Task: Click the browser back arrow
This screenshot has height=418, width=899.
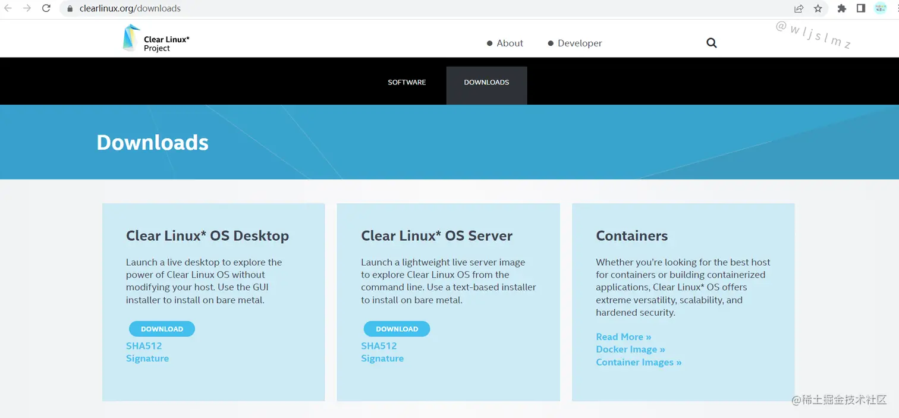Action: coord(8,8)
